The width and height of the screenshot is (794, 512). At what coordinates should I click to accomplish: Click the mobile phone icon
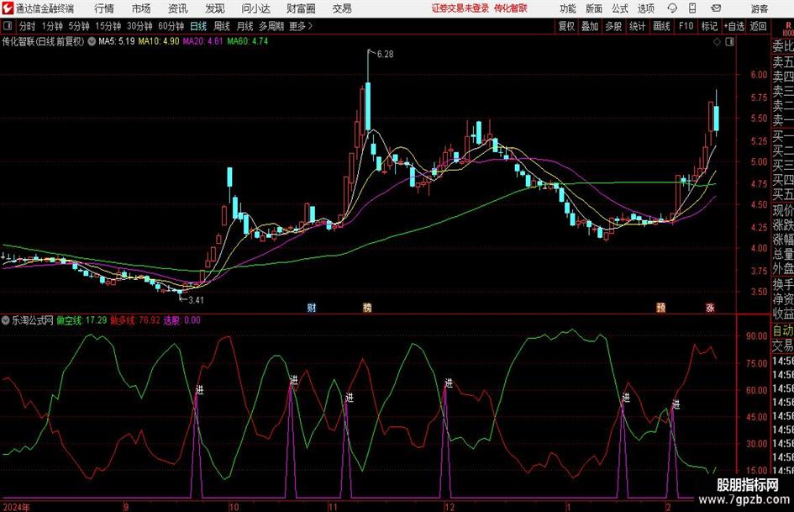coord(692,8)
